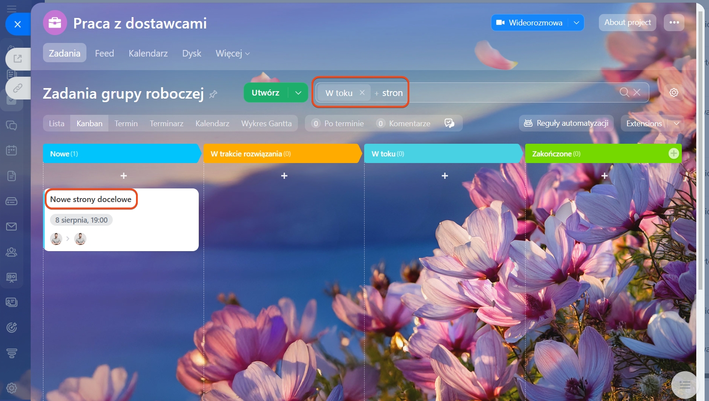Start a Wideorozmowa video call
The image size is (709, 401).
tap(530, 22)
